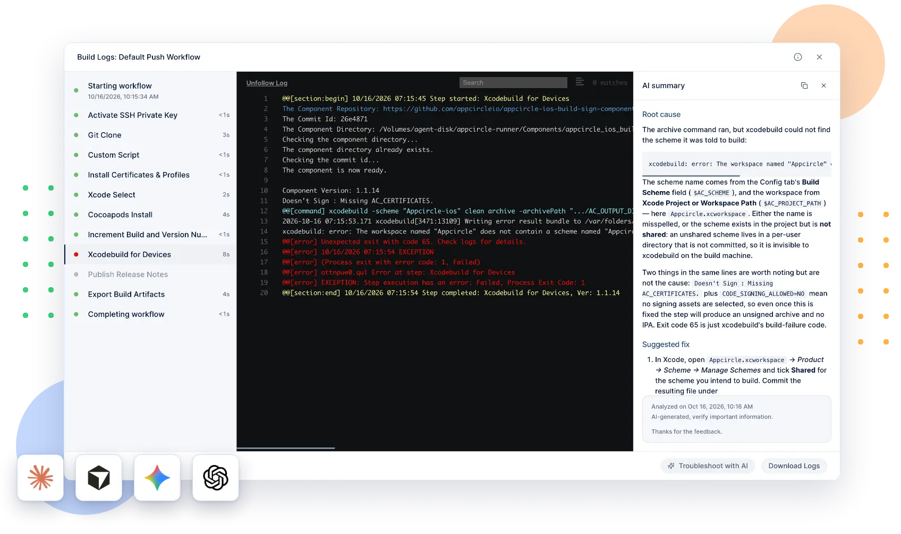The height and width of the screenshot is (534, 901).
Task: Open Troubleshoot with AI
Action: tap(708, 466)
